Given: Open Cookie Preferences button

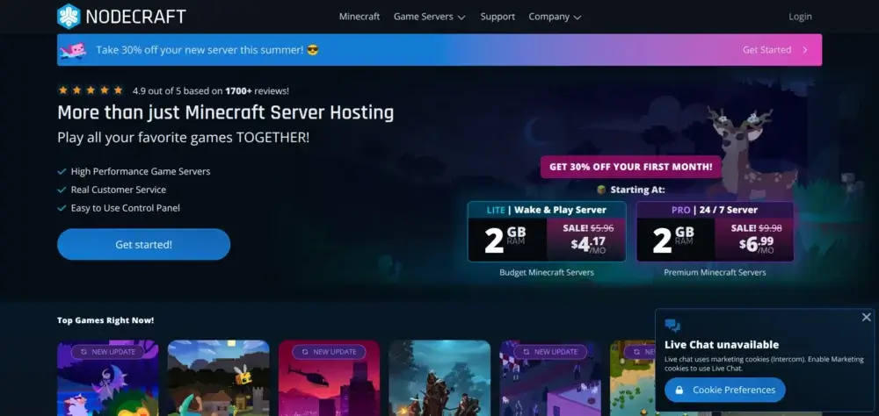Looking at the screenshot, I should (725, 390).
